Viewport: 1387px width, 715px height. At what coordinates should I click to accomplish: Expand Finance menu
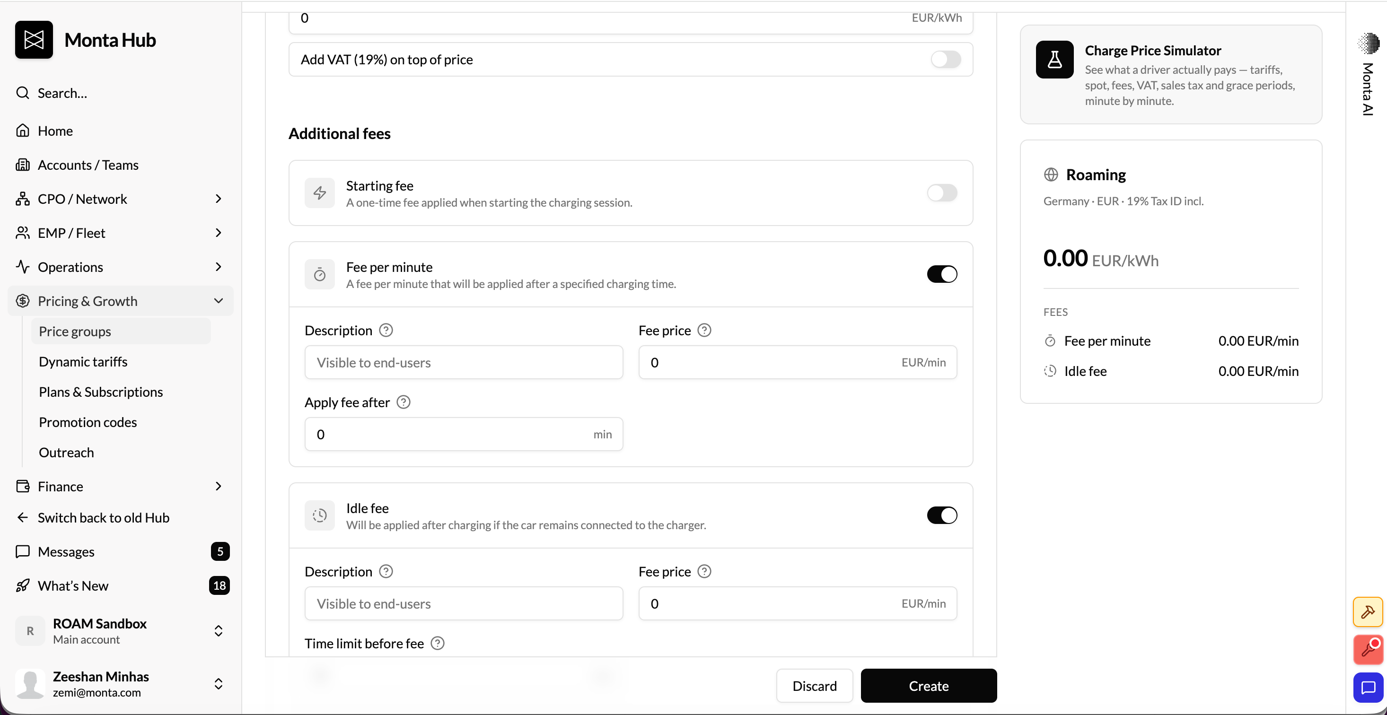121,487
